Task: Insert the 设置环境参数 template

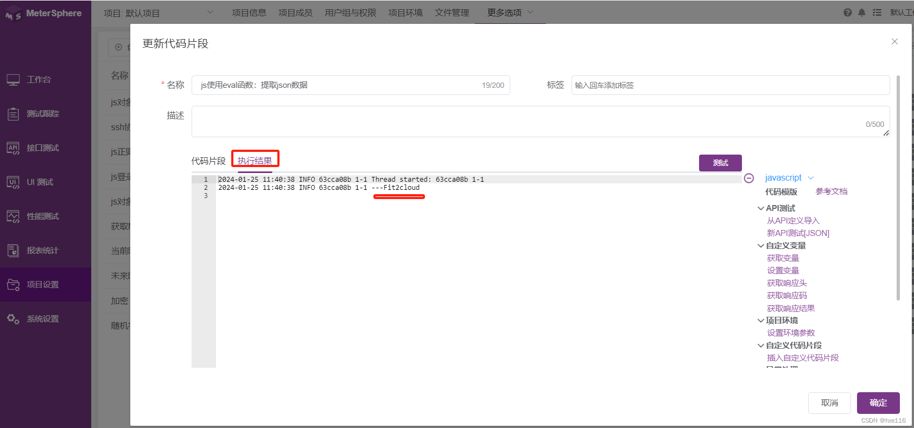Action: tap(791, 333)
